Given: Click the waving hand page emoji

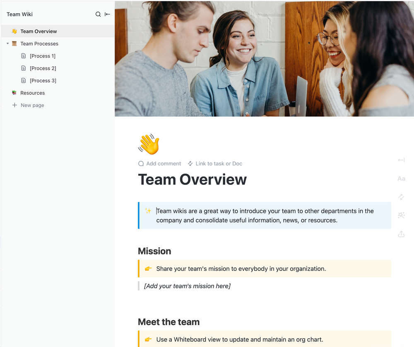Looking at the screenshot, I should tap(148, 144).
